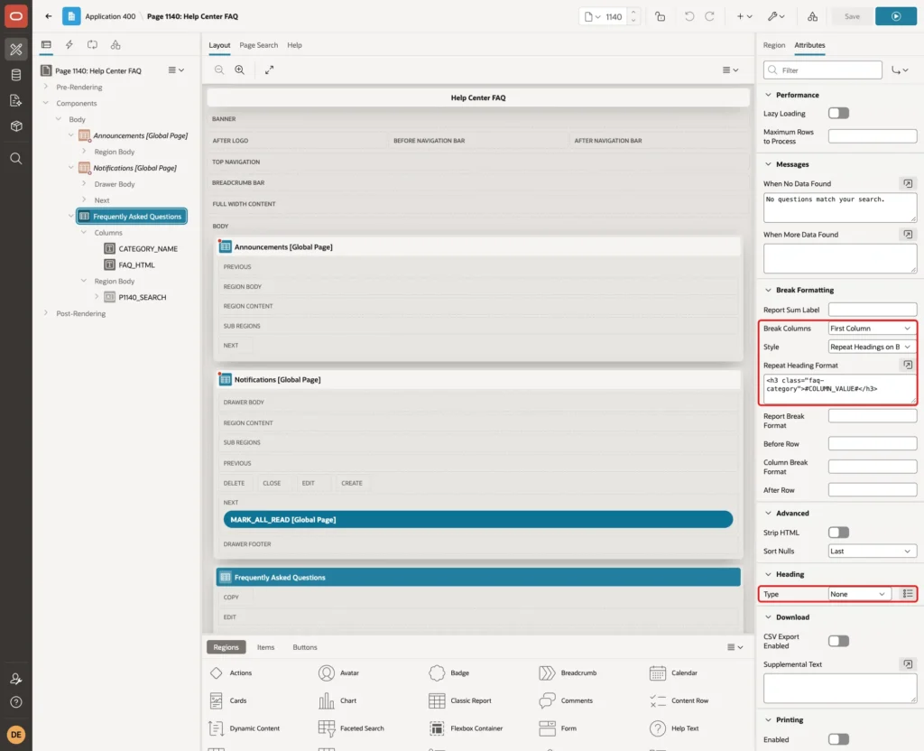This screenshot has height=751, width=924.
Task: Switch to the Rendering tree tab
Action: (46, 45)
